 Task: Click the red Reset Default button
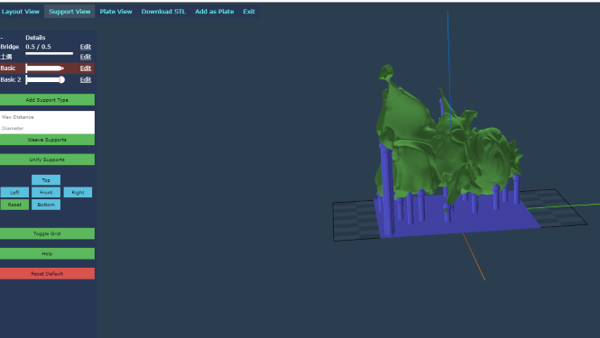coord(48,274)
